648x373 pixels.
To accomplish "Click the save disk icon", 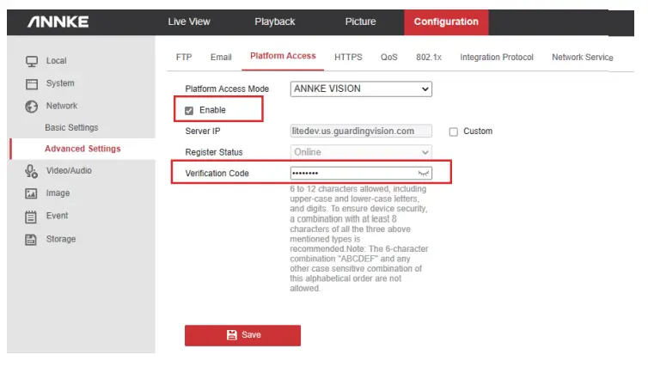I will tap(231, 335).
